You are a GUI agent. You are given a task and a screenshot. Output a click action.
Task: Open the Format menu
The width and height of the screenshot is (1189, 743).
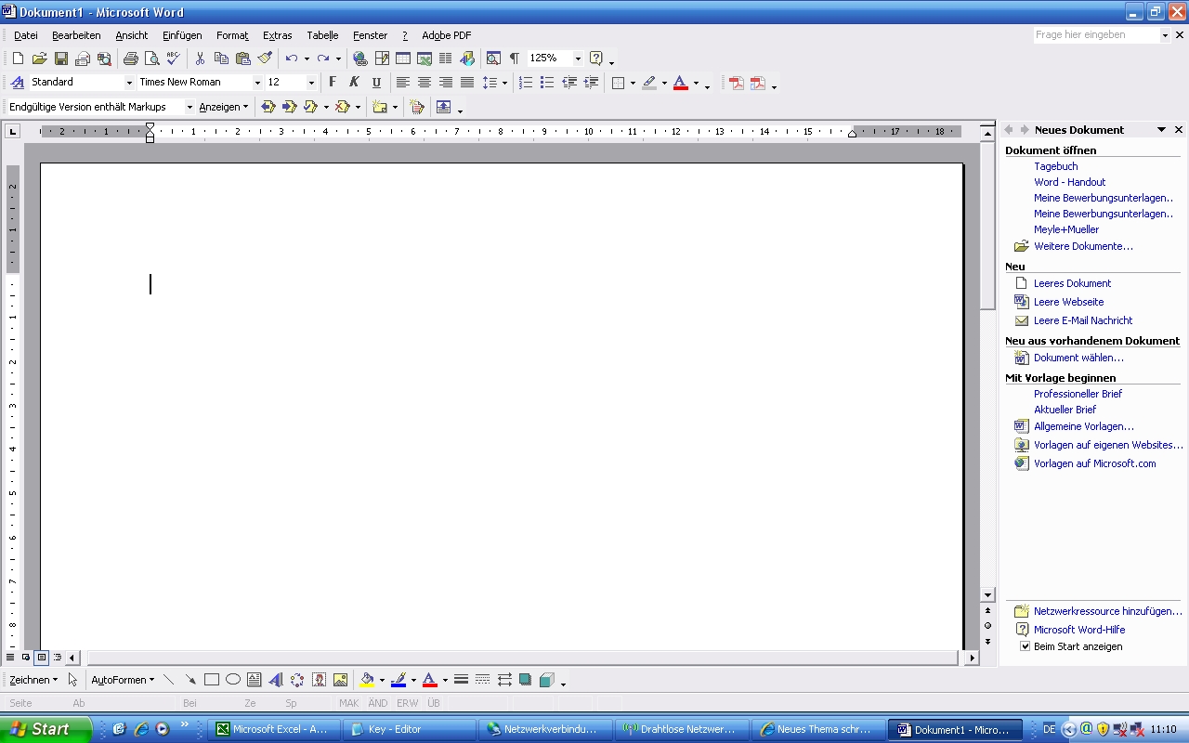tap(232, 35)
